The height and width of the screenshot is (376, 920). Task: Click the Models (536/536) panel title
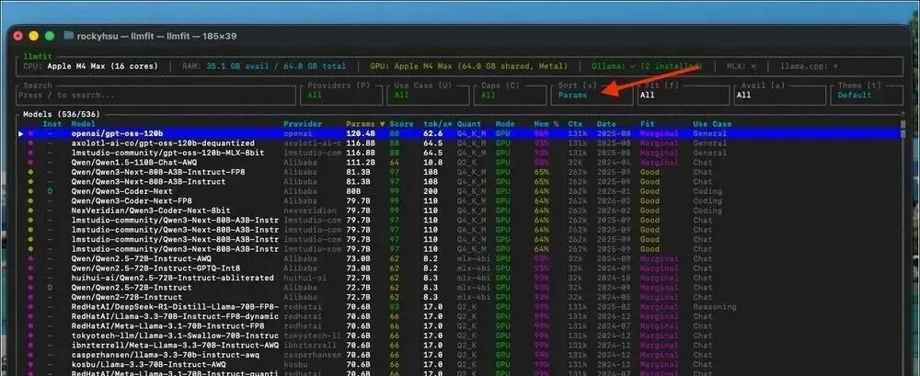[62, 114]
